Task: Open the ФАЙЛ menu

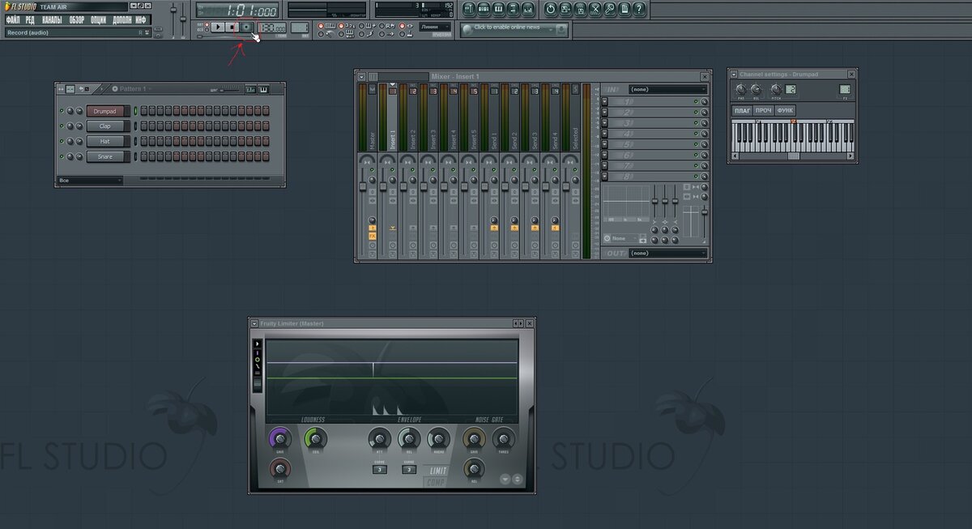Action: (13, 19)
